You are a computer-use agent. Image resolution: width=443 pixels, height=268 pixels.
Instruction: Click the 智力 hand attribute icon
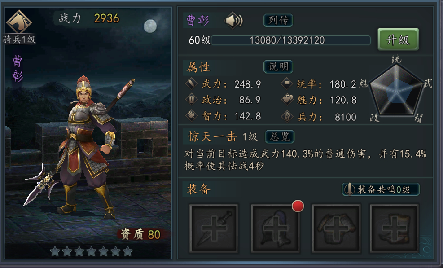191,116
